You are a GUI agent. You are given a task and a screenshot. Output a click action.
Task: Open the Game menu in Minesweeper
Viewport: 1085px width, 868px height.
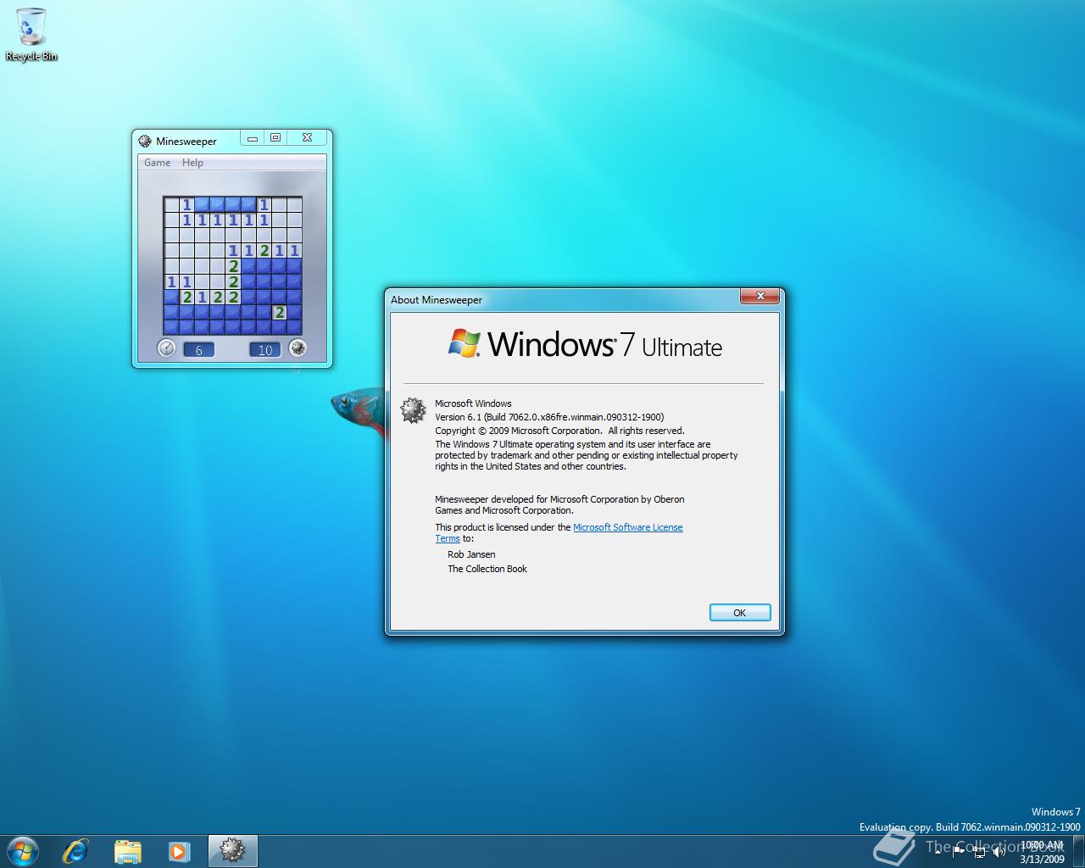[x=157, y=163]
